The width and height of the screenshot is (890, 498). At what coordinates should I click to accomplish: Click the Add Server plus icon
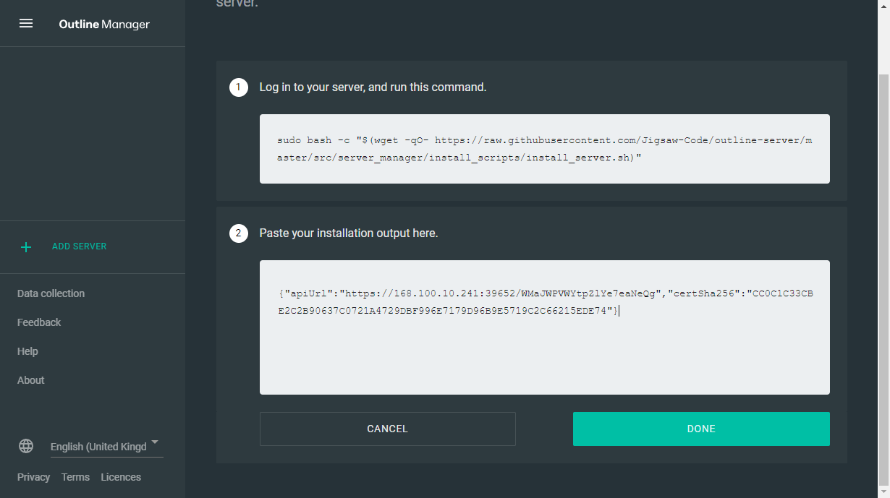(26, 246)
